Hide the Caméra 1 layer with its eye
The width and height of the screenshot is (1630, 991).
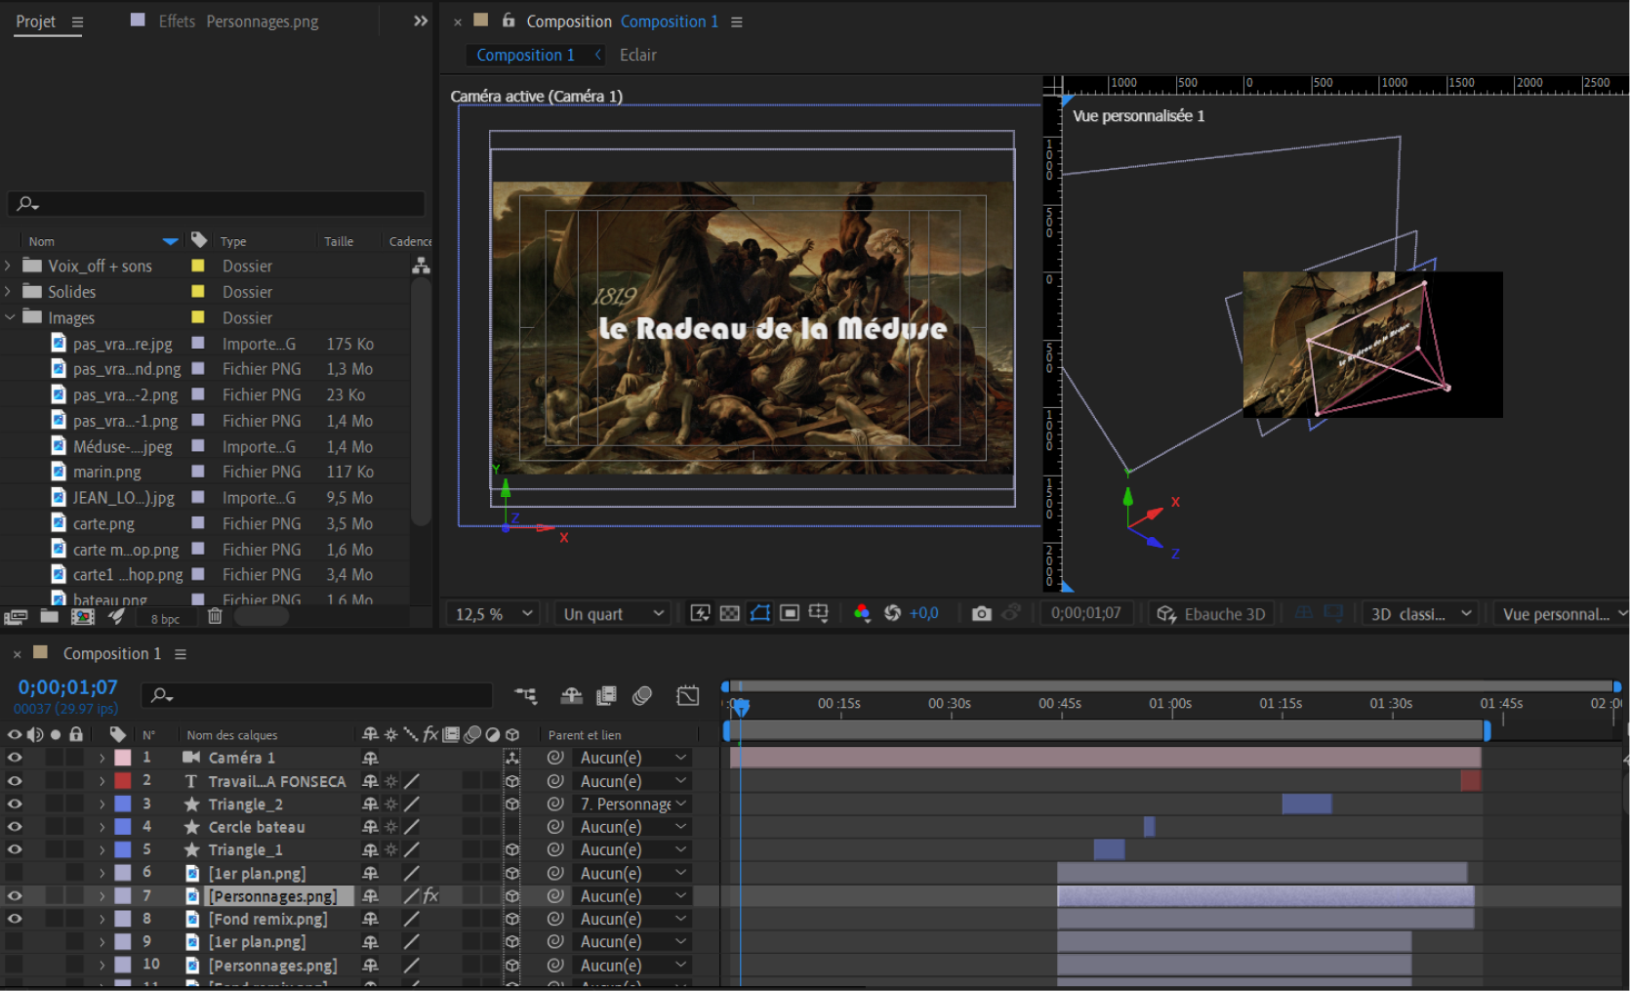15,758
